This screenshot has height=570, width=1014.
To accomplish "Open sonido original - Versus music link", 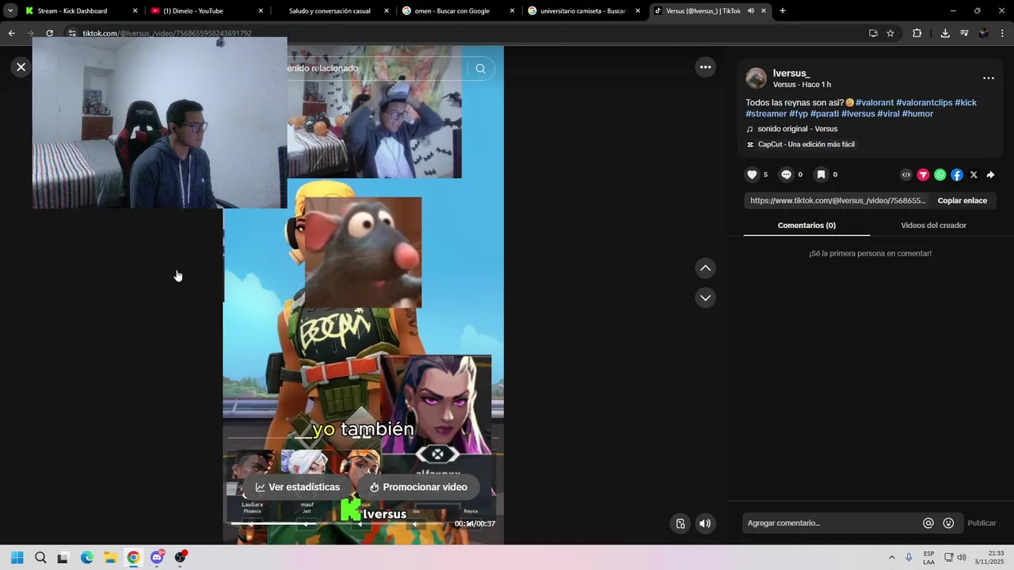I will [x=797, y=129].
